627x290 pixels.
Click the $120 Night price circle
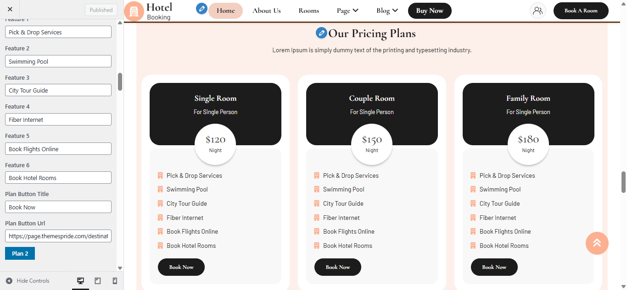tap(215, 144)
